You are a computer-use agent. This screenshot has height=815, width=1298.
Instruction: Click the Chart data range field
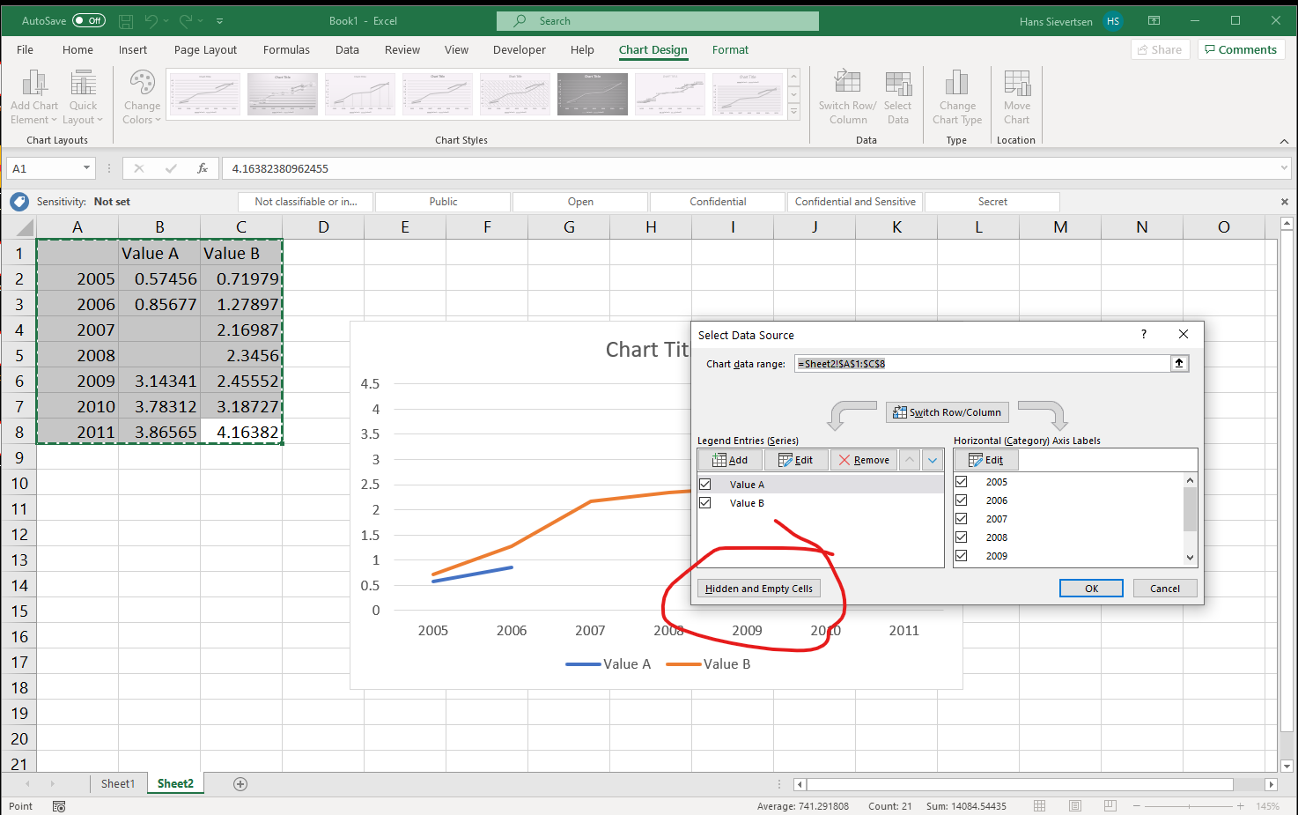pos(983,363)
